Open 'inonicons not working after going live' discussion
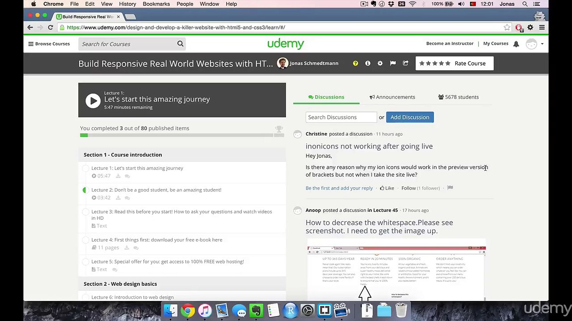 [369, 146]
